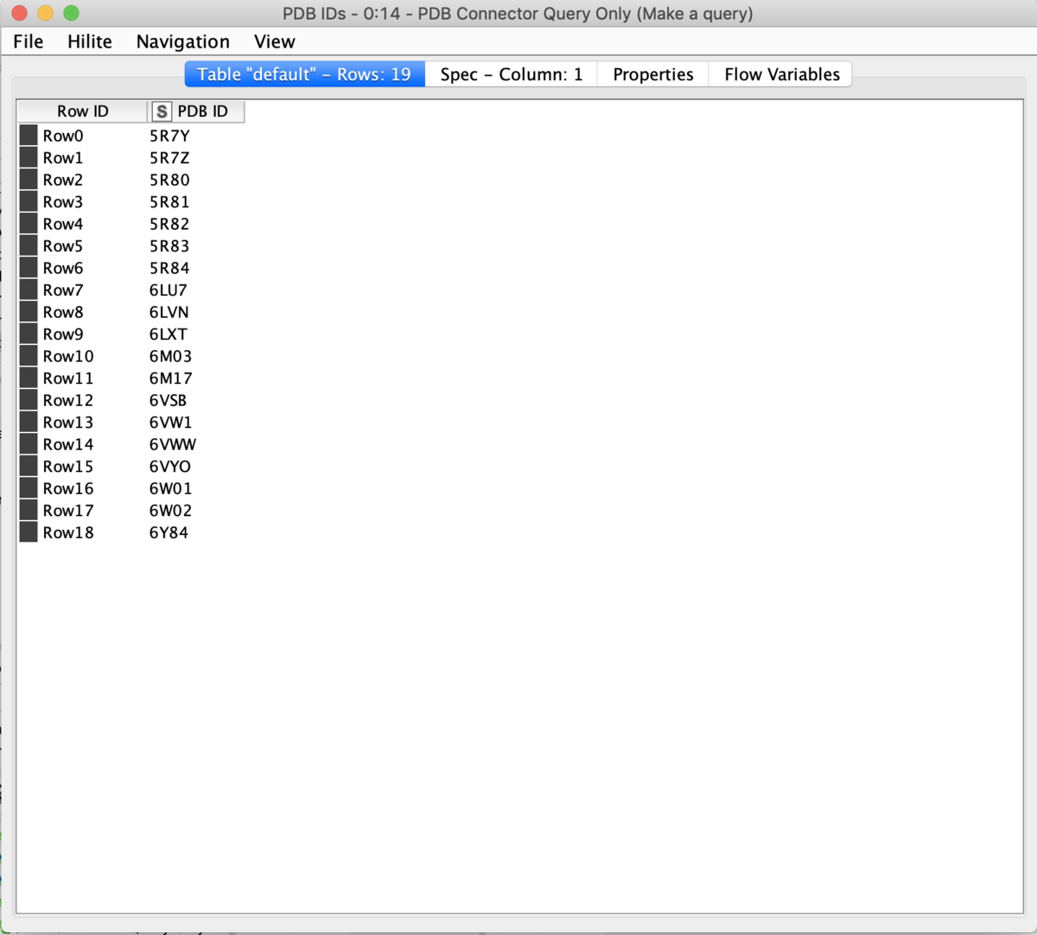Select Row5 row ID

[63, 246]
